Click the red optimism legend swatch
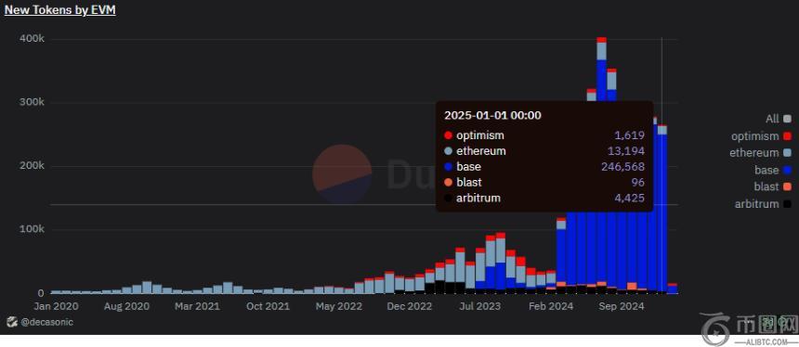This screenshot has height=347, width=799. (x=787, y=136)
